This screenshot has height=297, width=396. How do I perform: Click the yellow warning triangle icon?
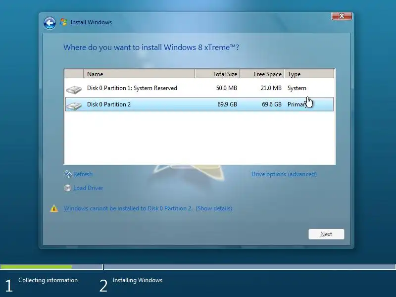click(54, 208)
